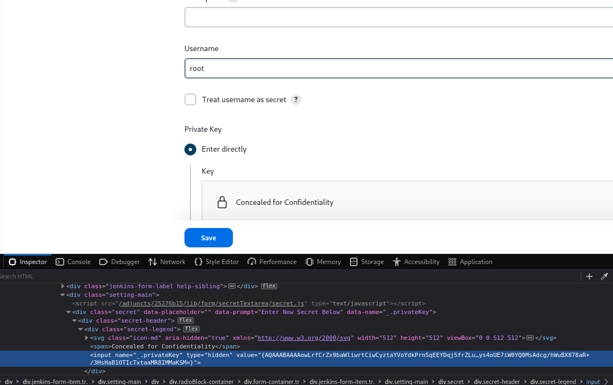
Task: Collapse the div class="secret" node
Action: pyautogui.click(x=68, y=312)
